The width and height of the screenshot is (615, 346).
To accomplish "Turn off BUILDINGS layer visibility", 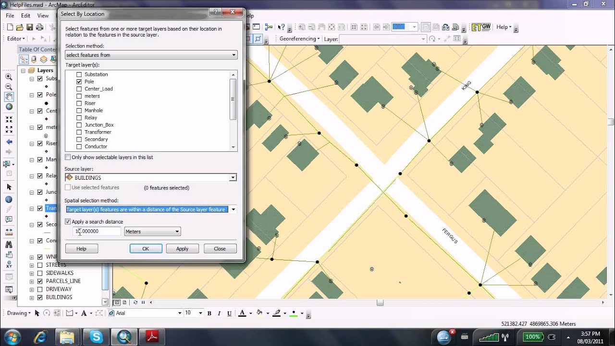I will pyautogui.click(x=39, y=297).
